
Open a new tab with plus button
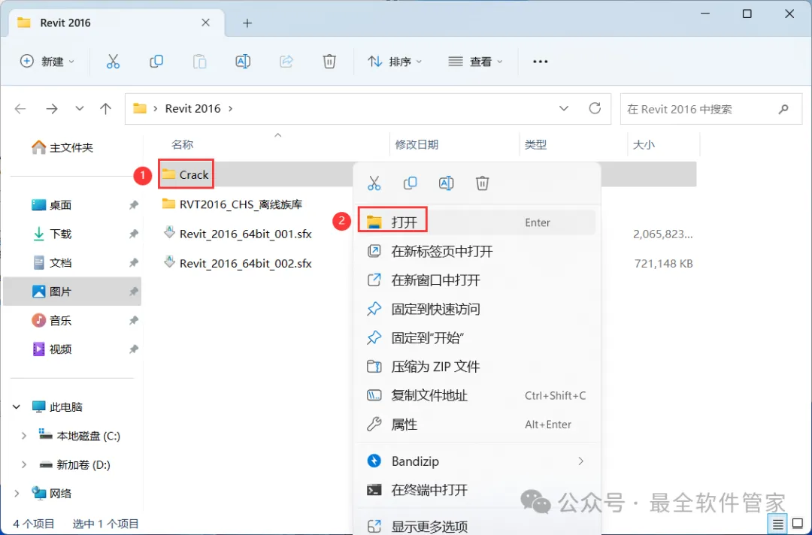tap(247, 23)
